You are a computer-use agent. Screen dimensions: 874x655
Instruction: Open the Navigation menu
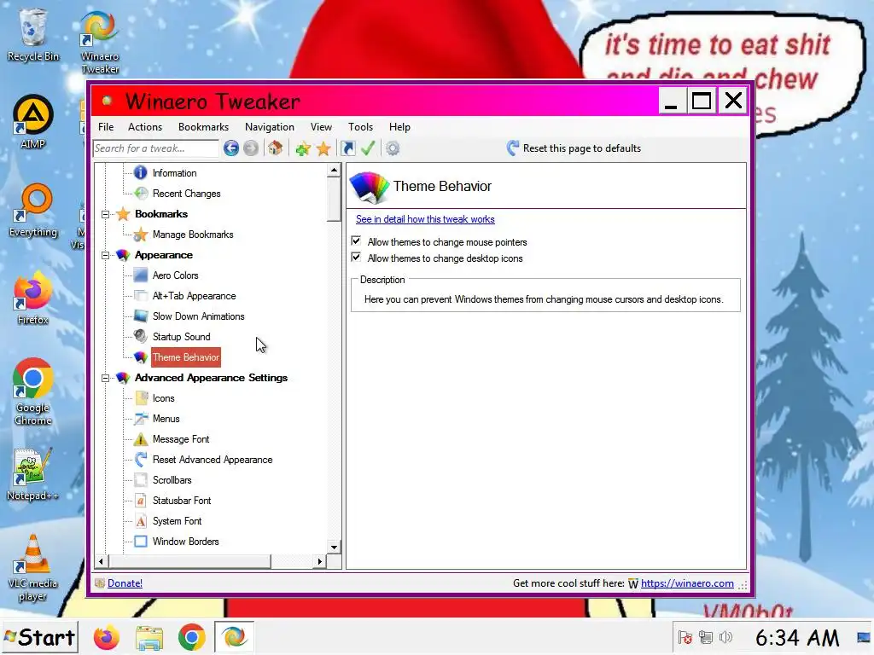point(269,127)
